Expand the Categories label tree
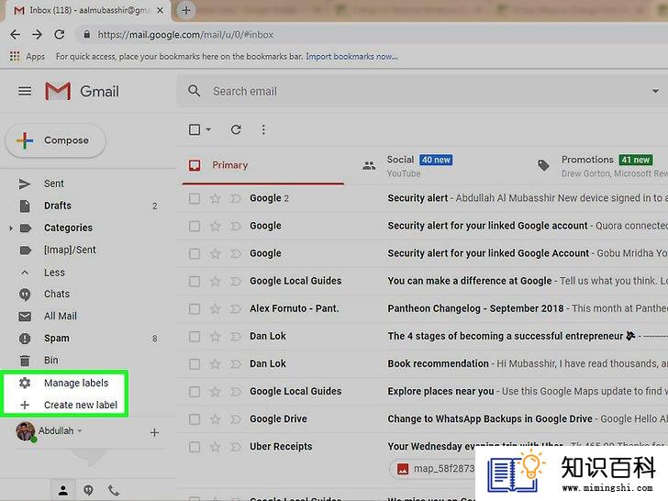 click(11, 228)
